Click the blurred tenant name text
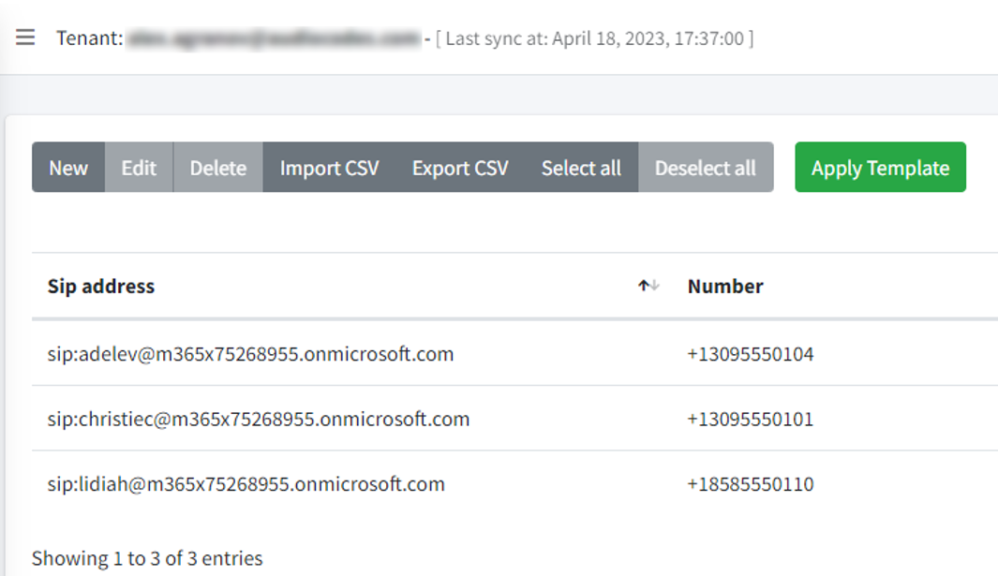 click(x=274, y=38)
